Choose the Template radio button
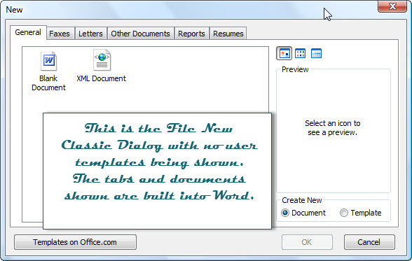This screenshot has width=412, height=261. 344,213
